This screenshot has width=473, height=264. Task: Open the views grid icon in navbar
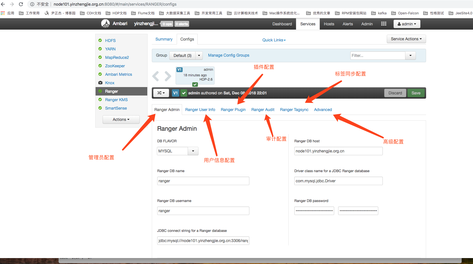pyautogui.click(x=384, y=24)
